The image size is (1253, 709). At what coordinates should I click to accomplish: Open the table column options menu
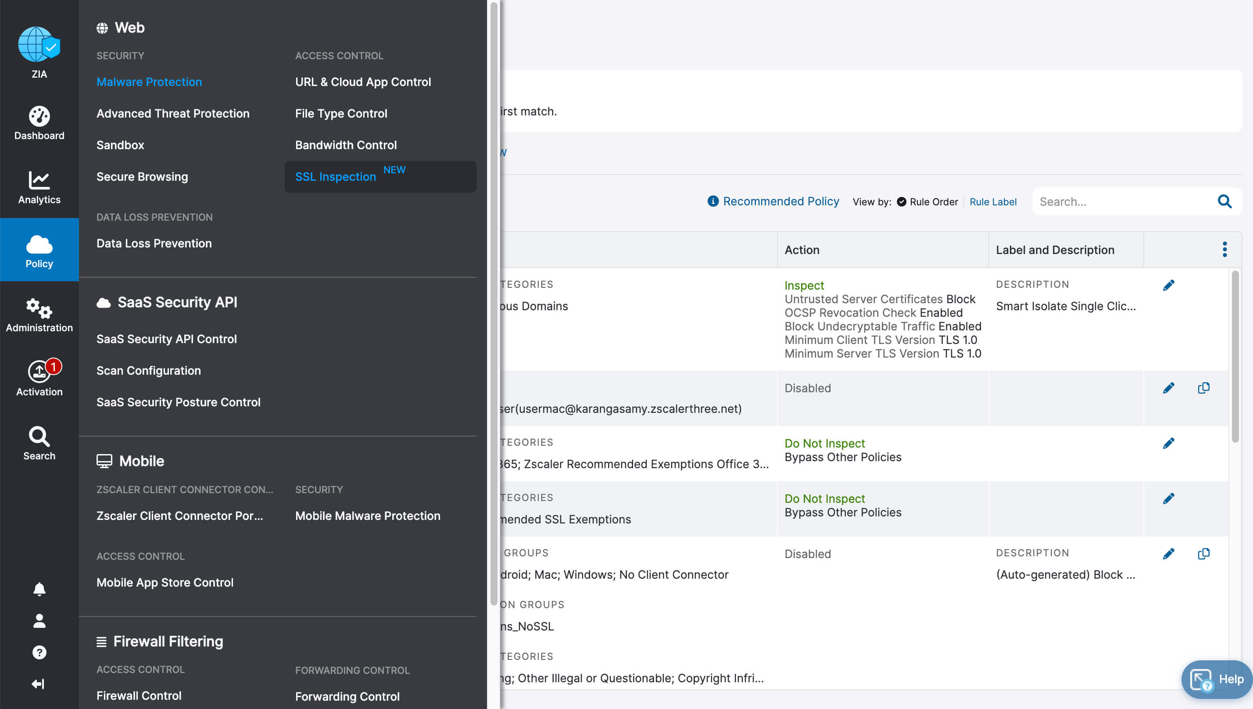click(x=1224, y=250)
